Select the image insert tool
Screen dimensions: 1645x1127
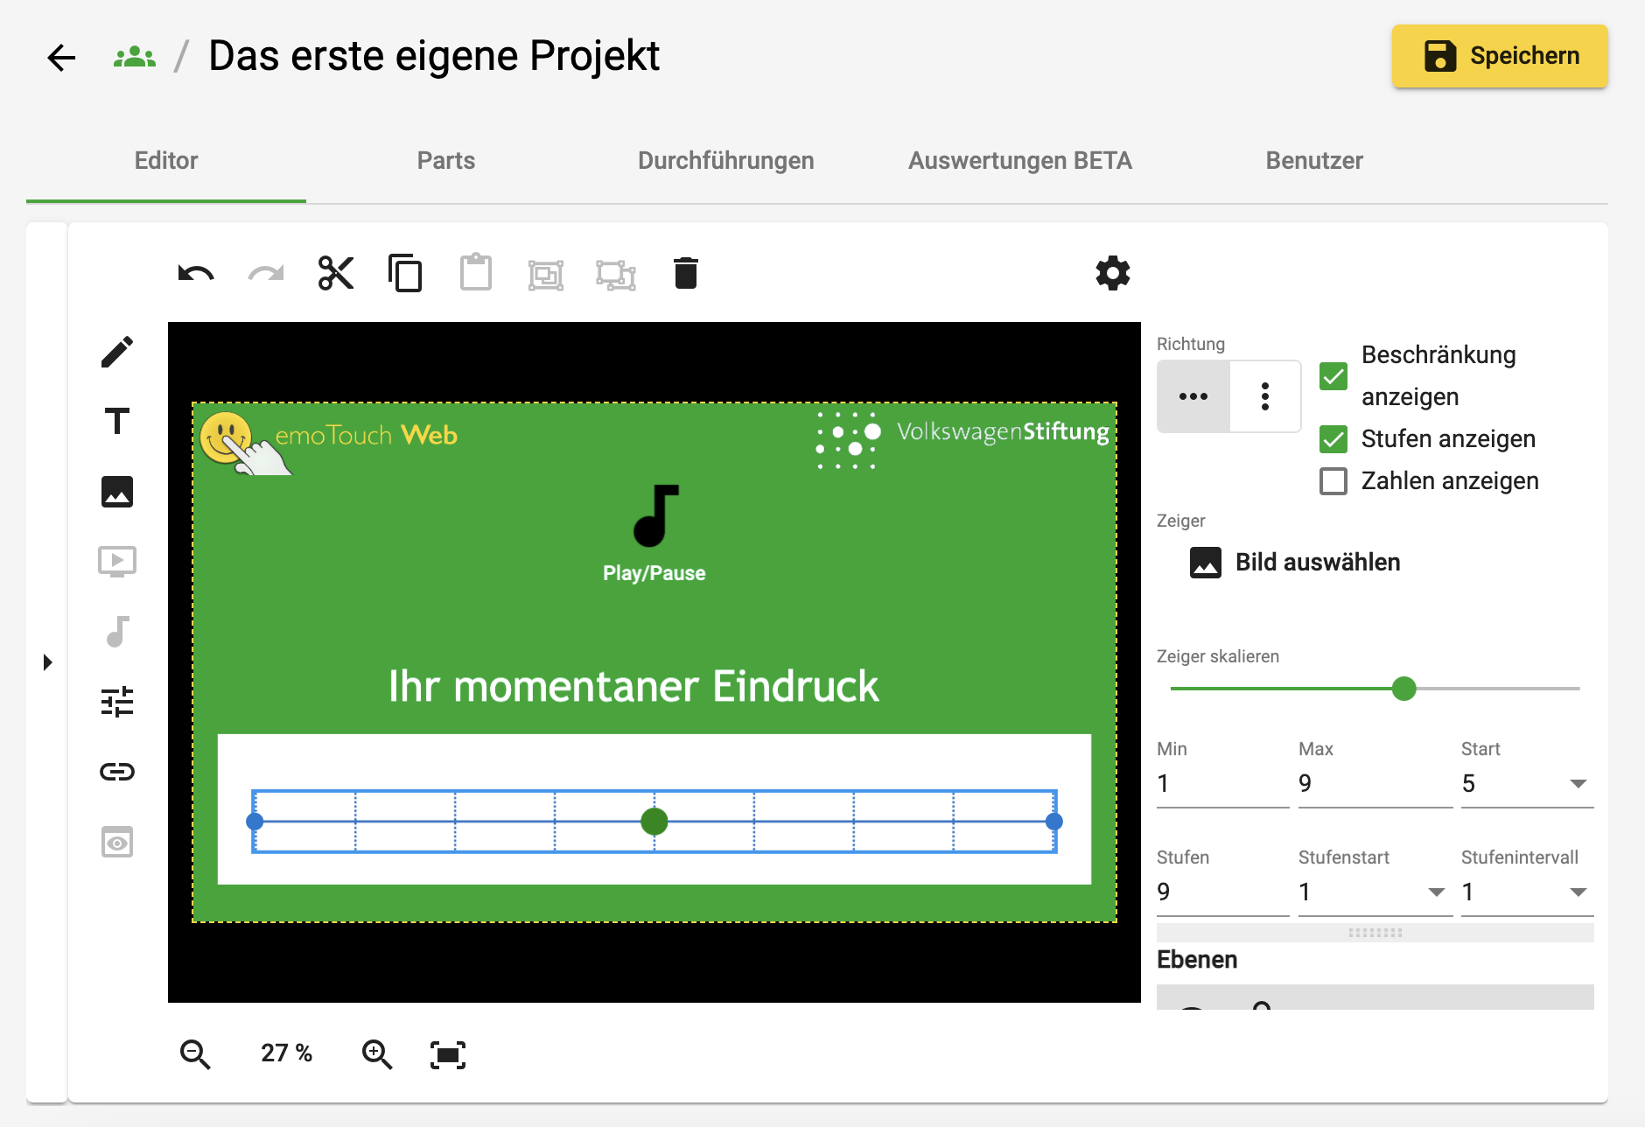tap(117, 492)
